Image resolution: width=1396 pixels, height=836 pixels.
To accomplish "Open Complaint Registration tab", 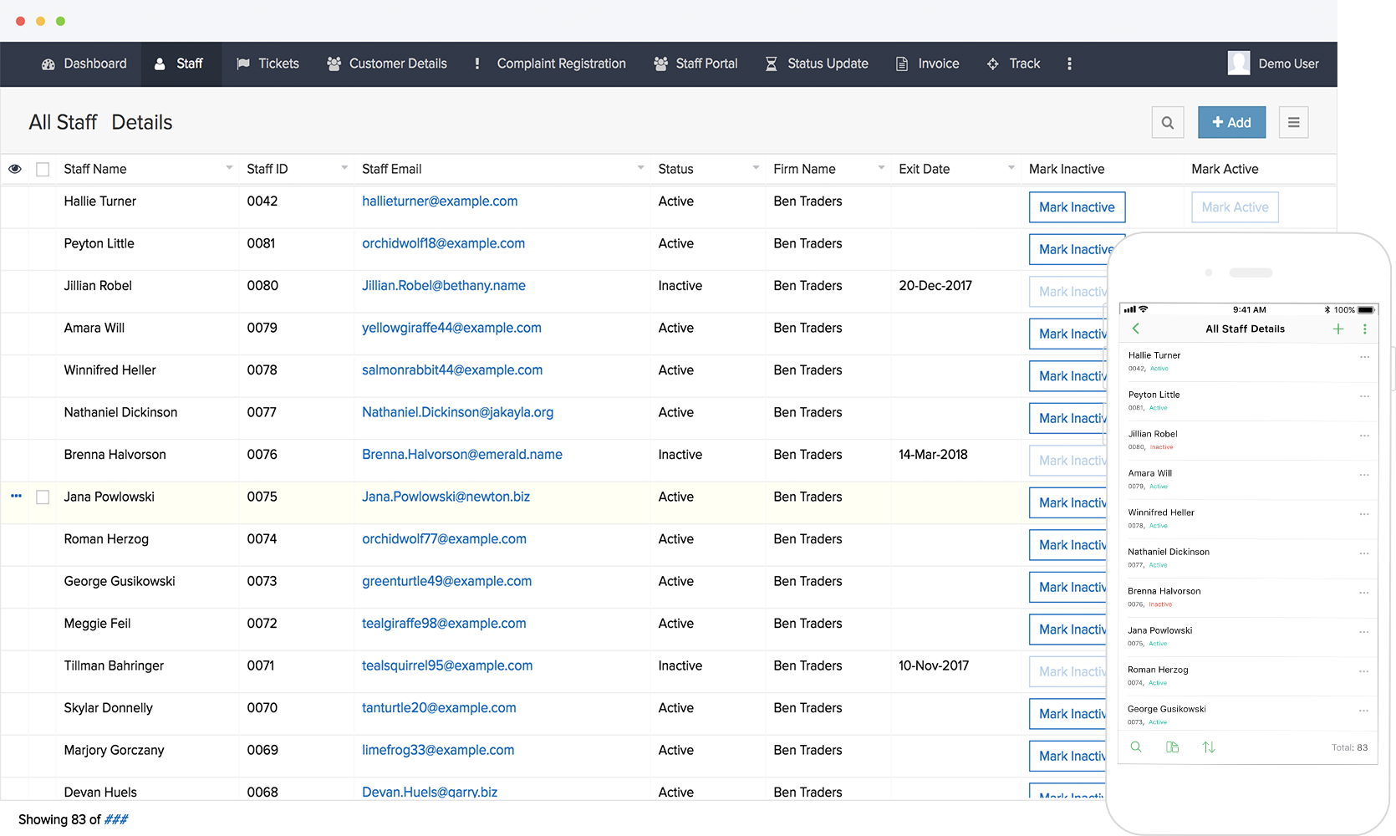I will (549, 64).
